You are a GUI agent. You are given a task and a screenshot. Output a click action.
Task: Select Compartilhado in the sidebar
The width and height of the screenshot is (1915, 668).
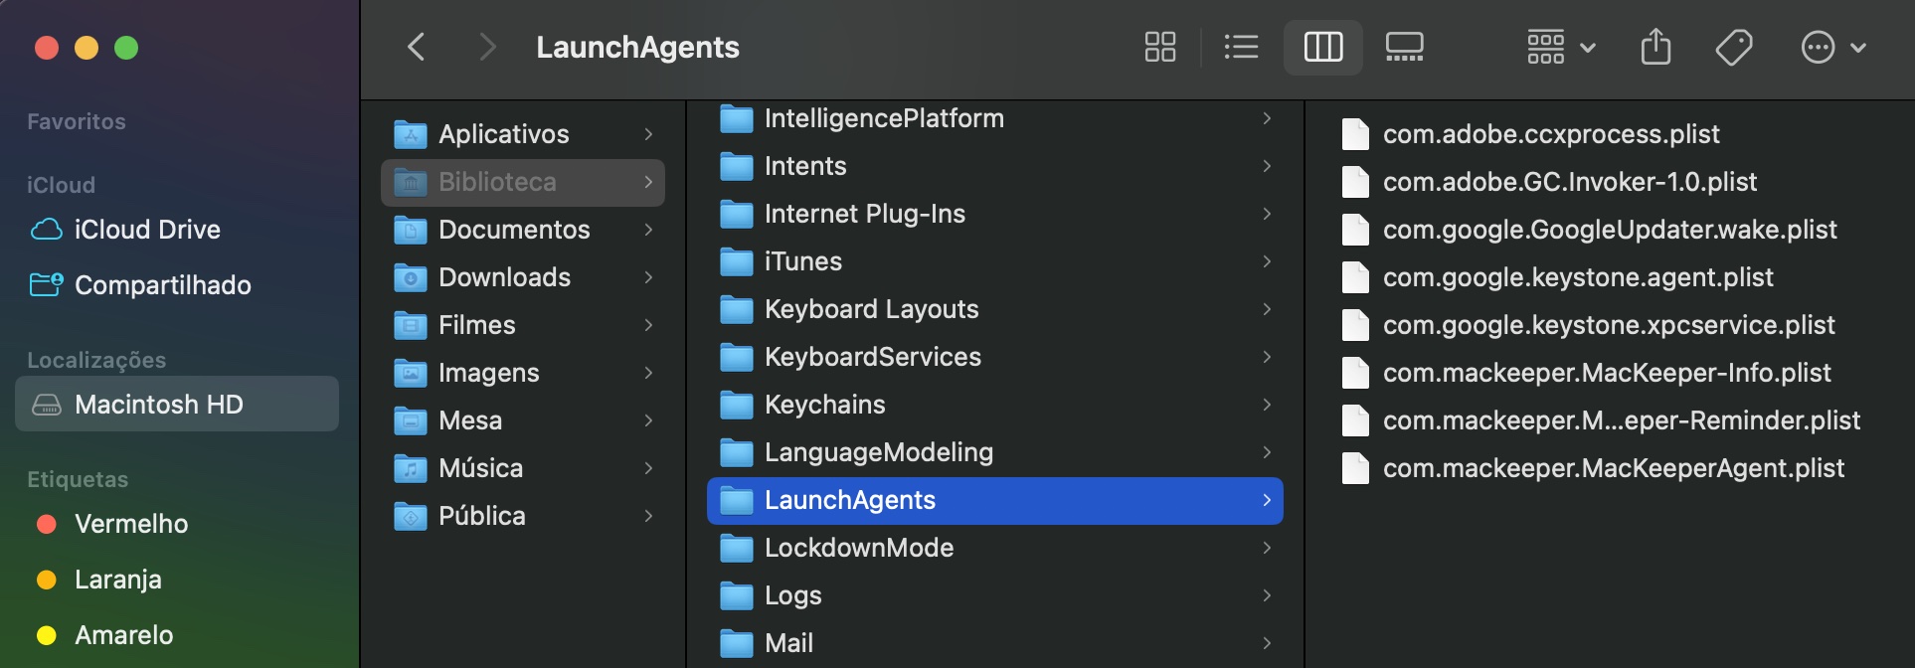click(x=162, y=285)
